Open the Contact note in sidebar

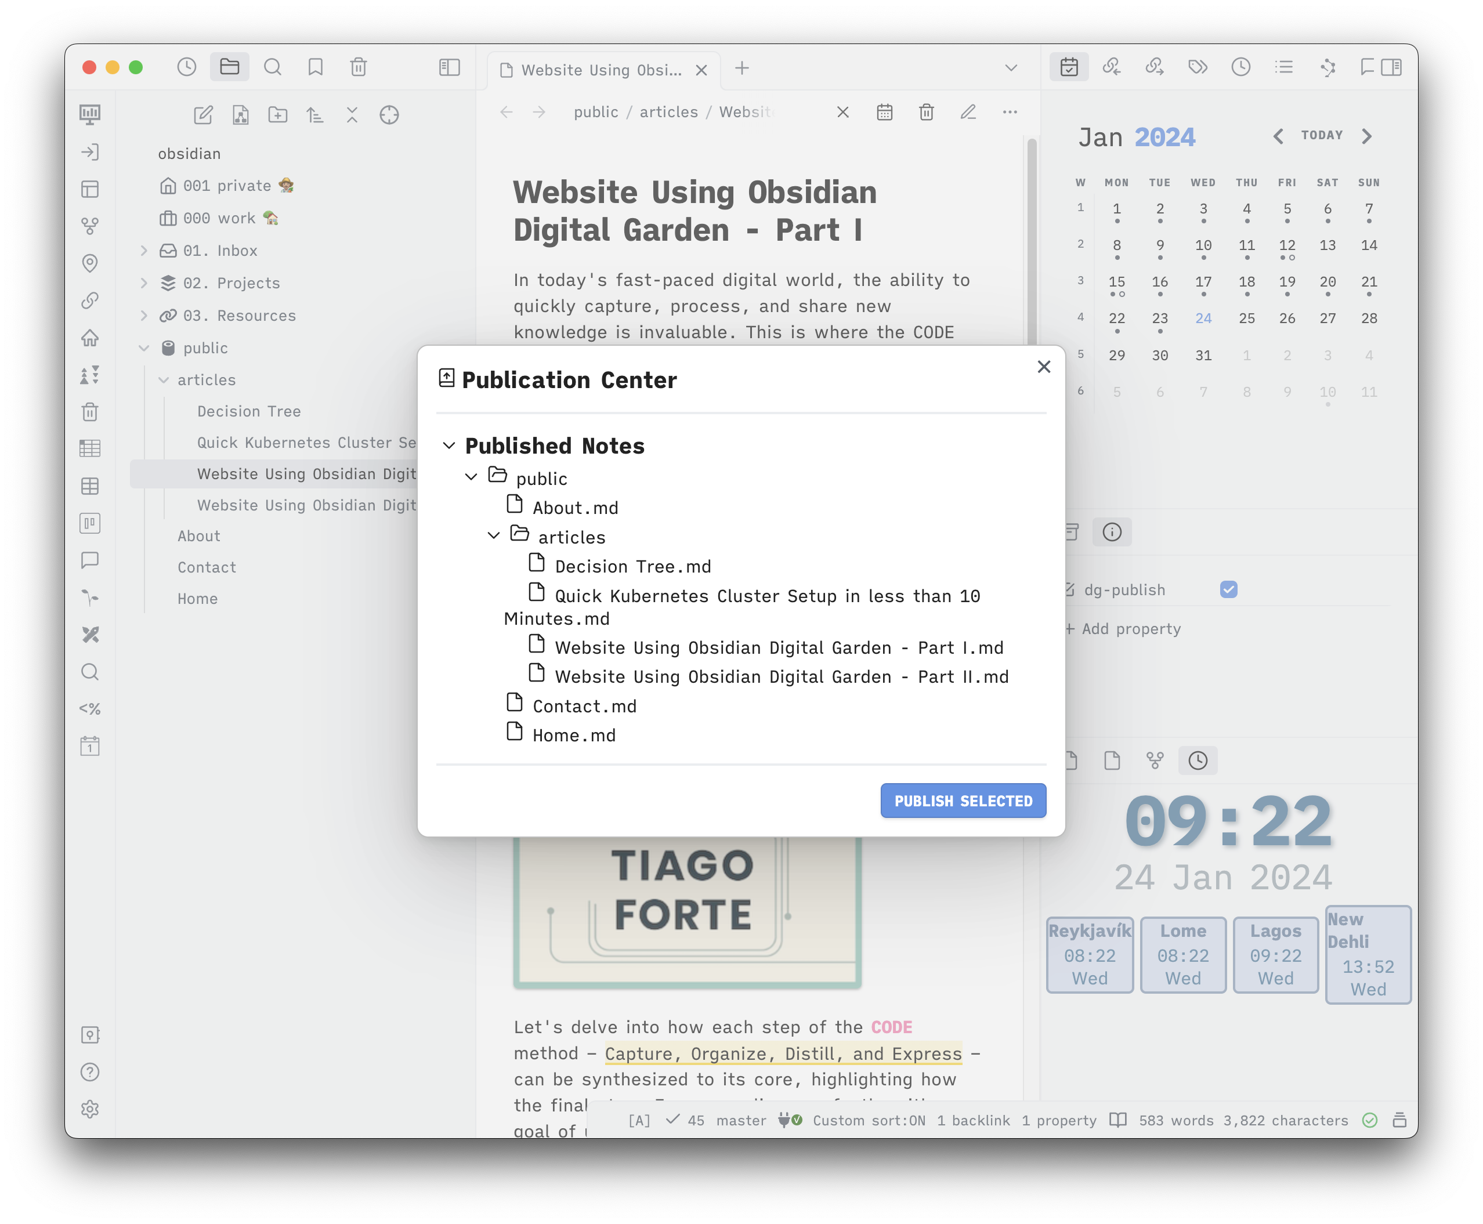click(207, 567)
